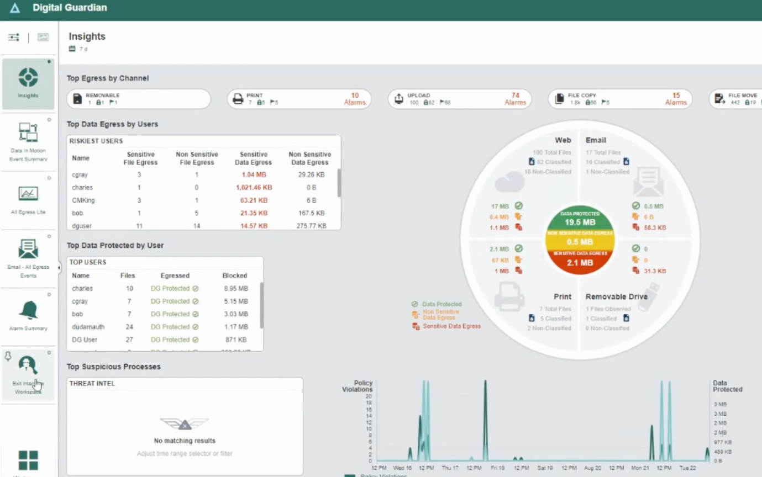Click the pin icon above Exit Workspace
The width and height of the screenshot is (762, 477).
(7, 356)
